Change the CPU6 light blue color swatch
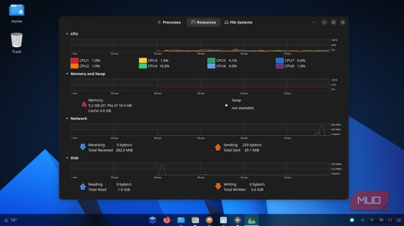 click(x=211, y=66)
